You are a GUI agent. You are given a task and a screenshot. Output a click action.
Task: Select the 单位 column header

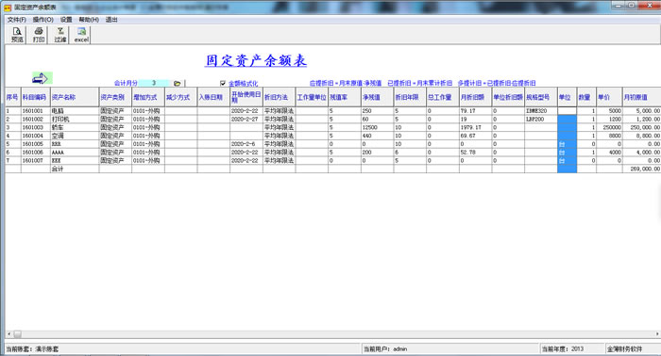[567, 97]
